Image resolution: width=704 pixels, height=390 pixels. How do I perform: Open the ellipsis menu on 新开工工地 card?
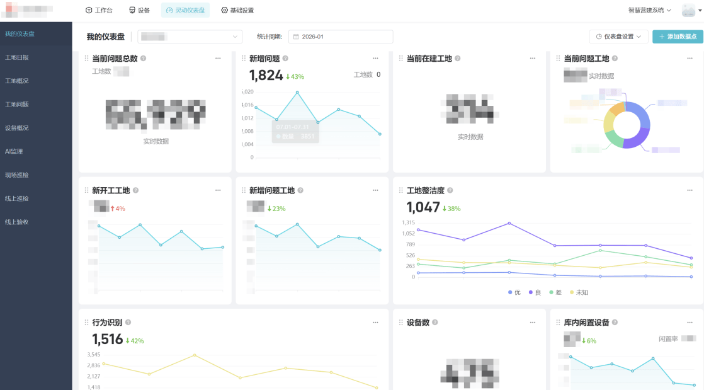[x=218, y=190]
